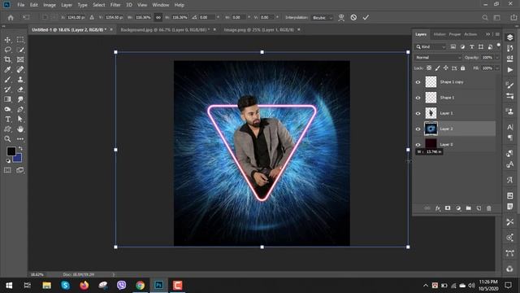Select the Eraser tool
Viewport: 520px width, 293px height.
(20, 90)
